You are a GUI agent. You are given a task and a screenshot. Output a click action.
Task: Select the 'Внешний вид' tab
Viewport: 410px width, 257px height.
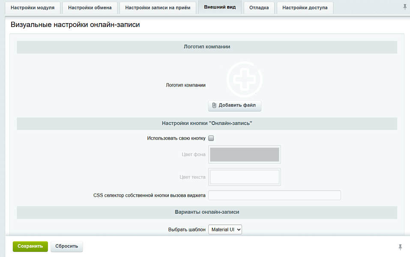(x=220, y=7)
